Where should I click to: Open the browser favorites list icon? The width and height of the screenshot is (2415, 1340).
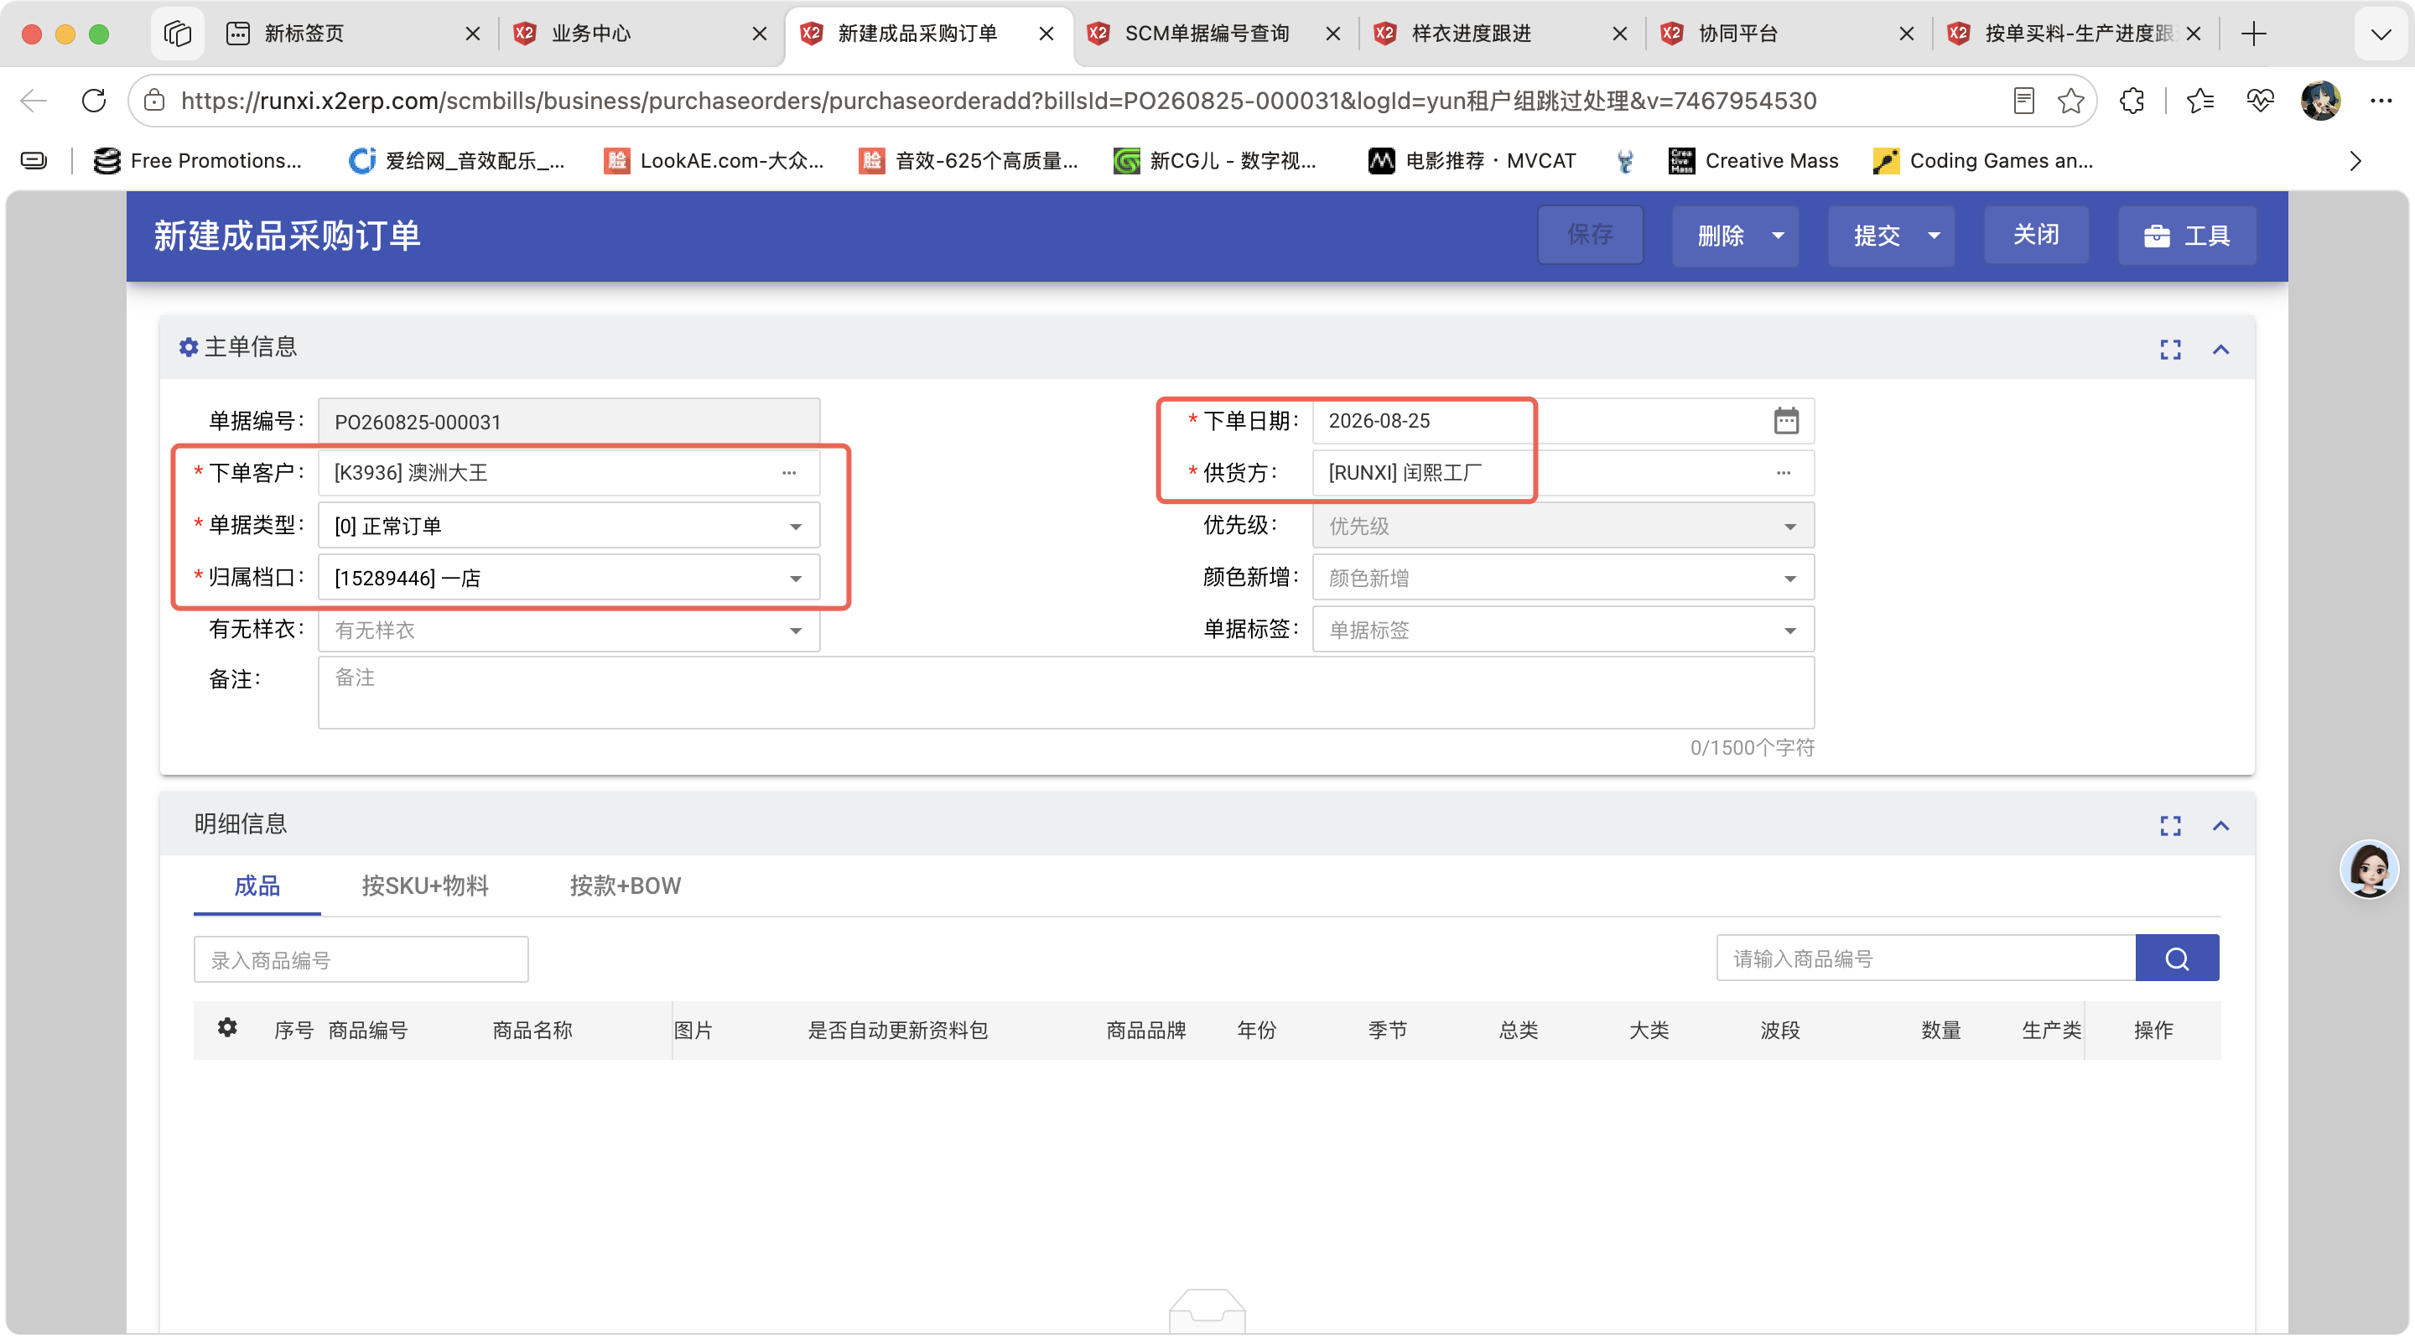click(x=2199, y=101)
